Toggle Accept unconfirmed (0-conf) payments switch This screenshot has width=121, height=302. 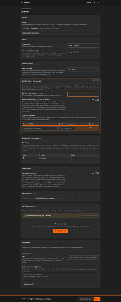point(97,100)
